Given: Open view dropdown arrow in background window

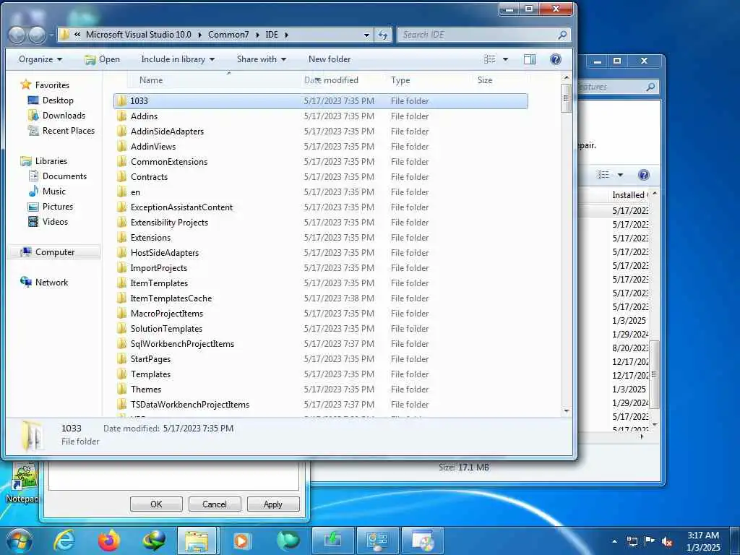Looking at the screenshot, I should (621, 175).
